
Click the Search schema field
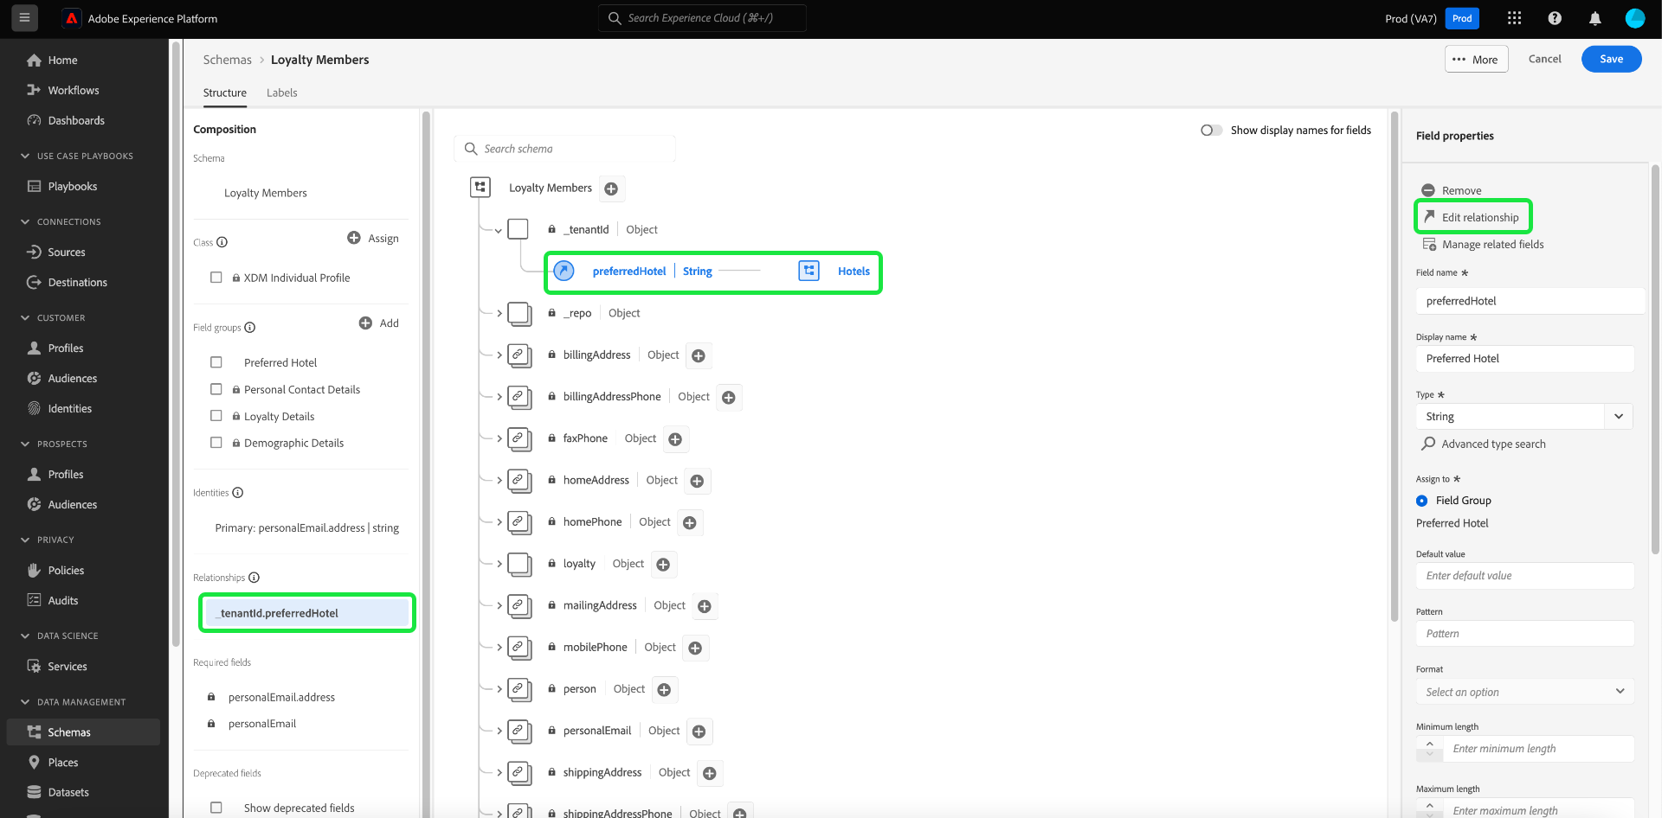click(x=564, y=149)
